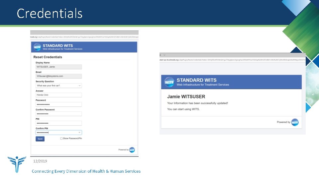Click the STANDARD WITS title on the confirmation page
This screenshot has height=179, width=319.
[x=196, y=80]
